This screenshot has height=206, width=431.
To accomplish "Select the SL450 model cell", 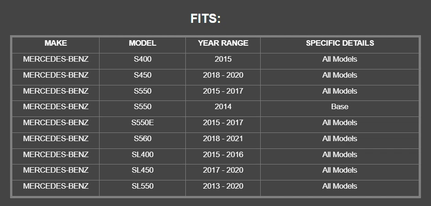I will pyautogui.click(x=142, y=170).
